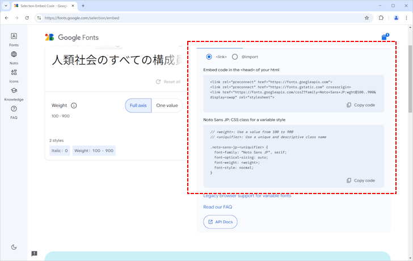
Task: Choose One value weight option
Action: (167, 106)
